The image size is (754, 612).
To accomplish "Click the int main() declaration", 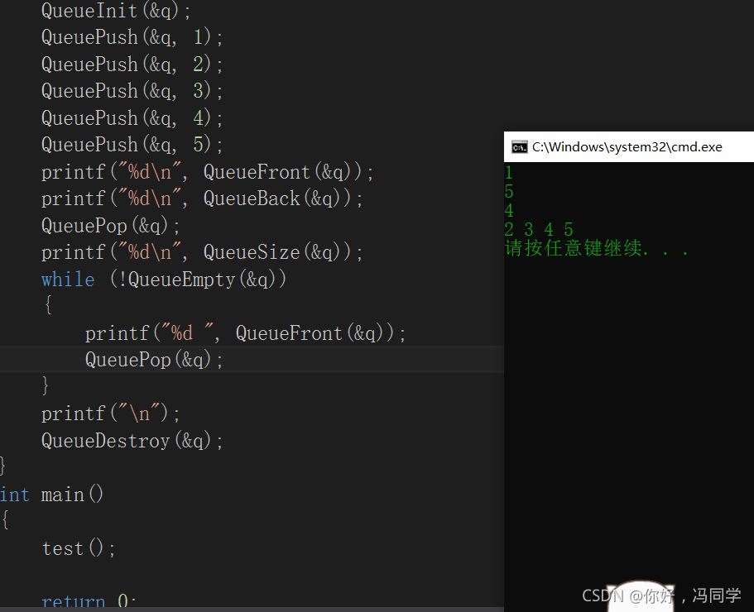I will click(x=51, y=495).
